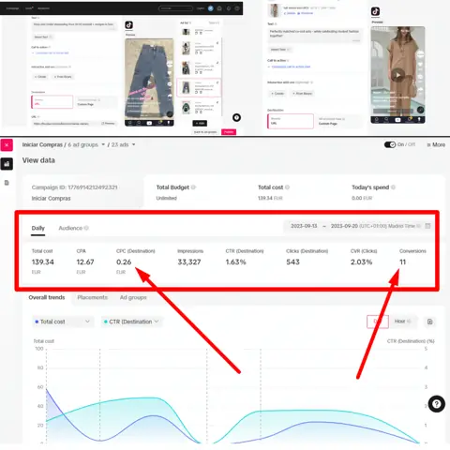Click the Publish button
The height and width of the screenshot is (450, 450).
(x=229, y=132)
